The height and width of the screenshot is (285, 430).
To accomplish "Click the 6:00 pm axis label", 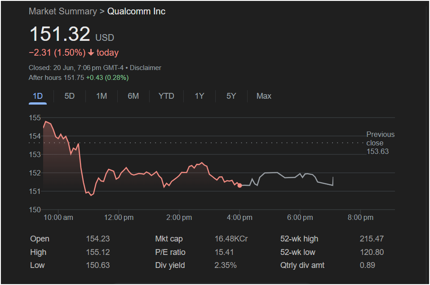I will click(x=300, y=218).
